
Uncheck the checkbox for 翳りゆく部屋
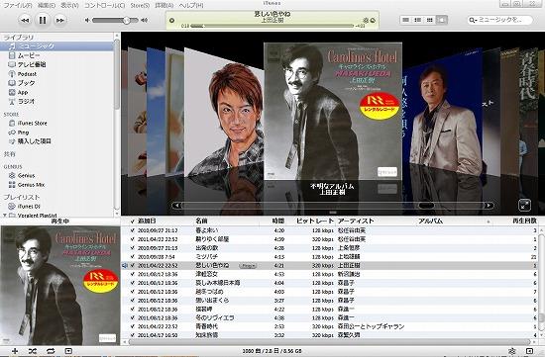pos(132,239)
